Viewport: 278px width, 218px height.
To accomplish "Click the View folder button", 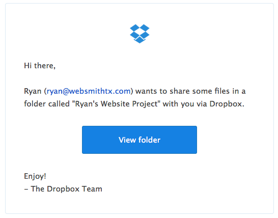I will 140,140.
